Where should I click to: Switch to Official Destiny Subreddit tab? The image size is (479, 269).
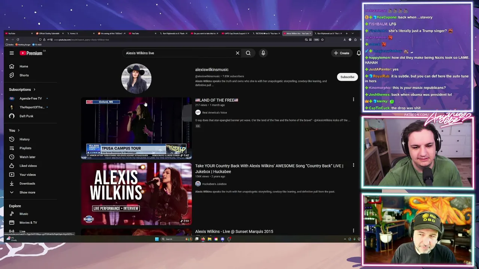coord(49,33)
